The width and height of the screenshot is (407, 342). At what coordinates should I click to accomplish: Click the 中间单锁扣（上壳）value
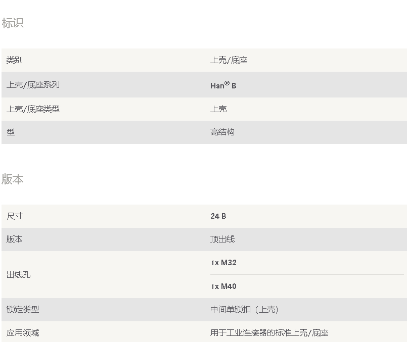pyautogui.click(x=244, y=309)
